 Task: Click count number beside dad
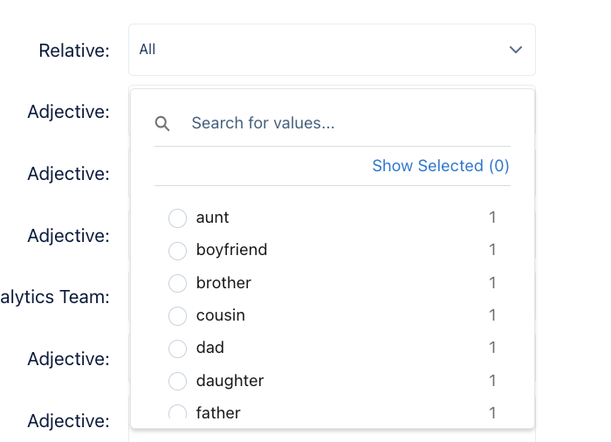coord(492,348)
